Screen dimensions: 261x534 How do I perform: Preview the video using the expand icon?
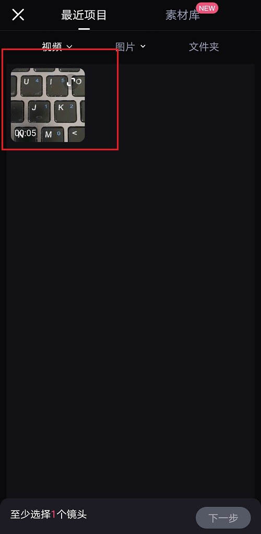click(71, 81)
